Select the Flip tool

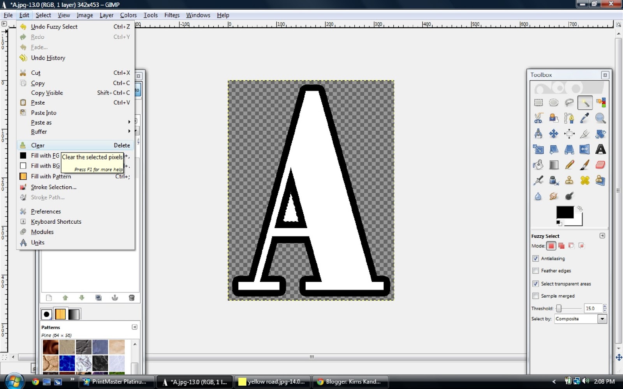click(x=585, y=149)
